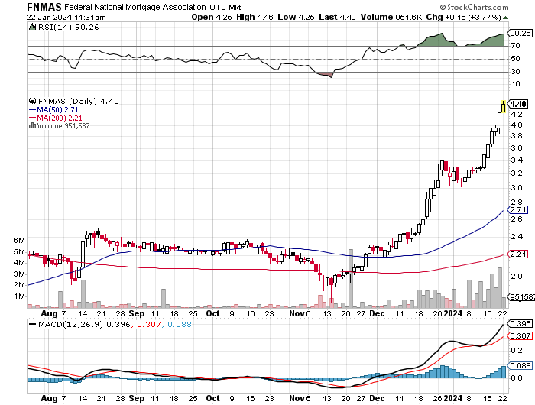Click the 90.26 RSI value tag on the axis
Screen dimensions: 535x405
click(x=520, y=33)
